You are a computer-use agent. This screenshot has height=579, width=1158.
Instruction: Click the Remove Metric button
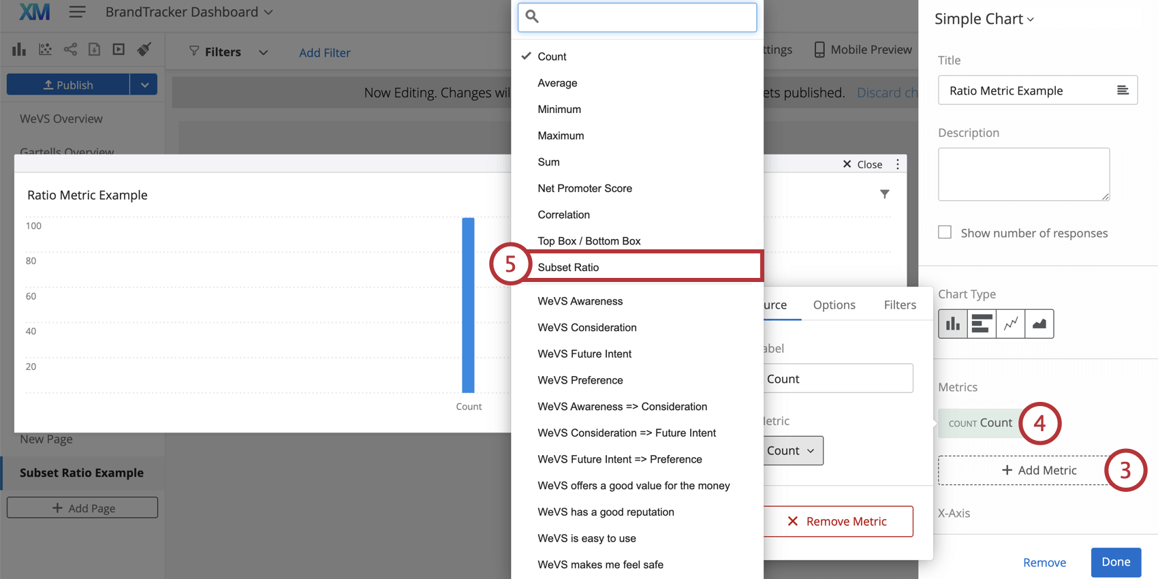tap(838, 521)
